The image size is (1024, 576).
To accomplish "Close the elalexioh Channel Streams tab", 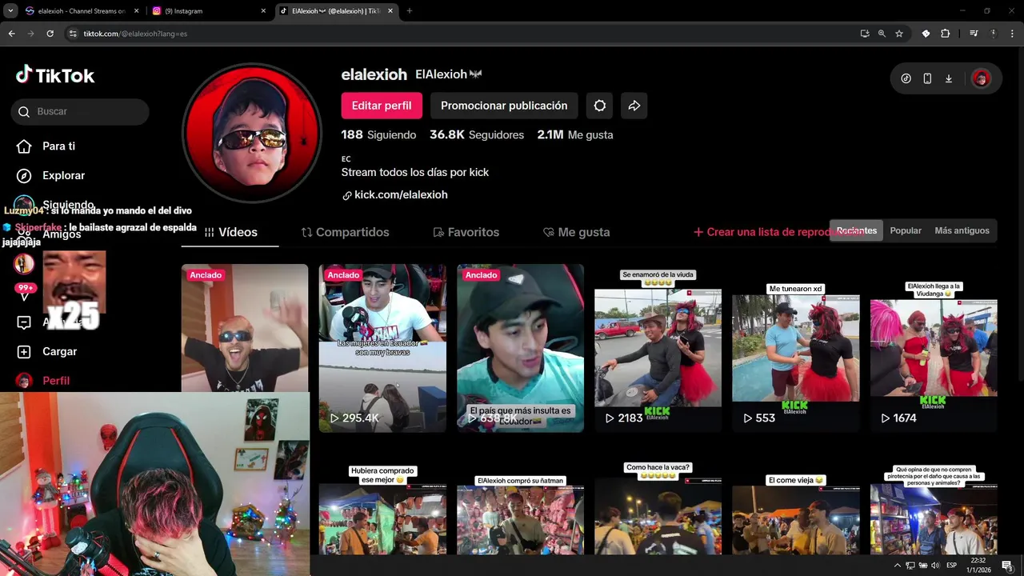I will pos(136,11).
